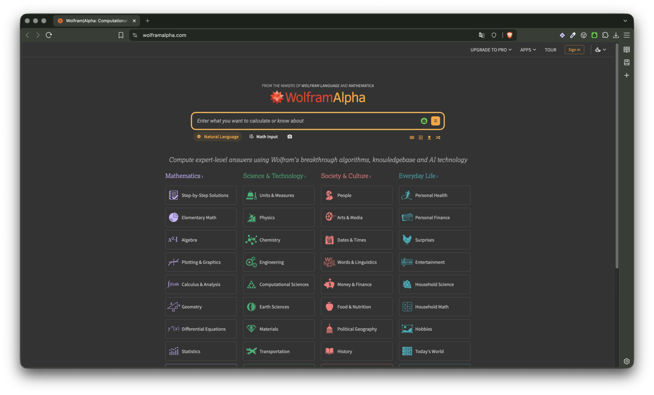
Task: Expand the Science & Technology category heading
Action: tap(274, 176)
